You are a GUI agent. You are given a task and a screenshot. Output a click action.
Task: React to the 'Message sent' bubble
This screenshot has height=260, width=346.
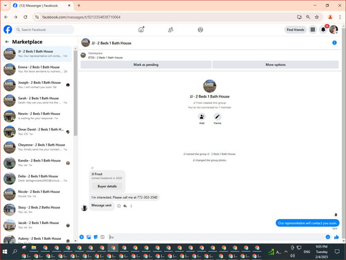coord(119,206)
